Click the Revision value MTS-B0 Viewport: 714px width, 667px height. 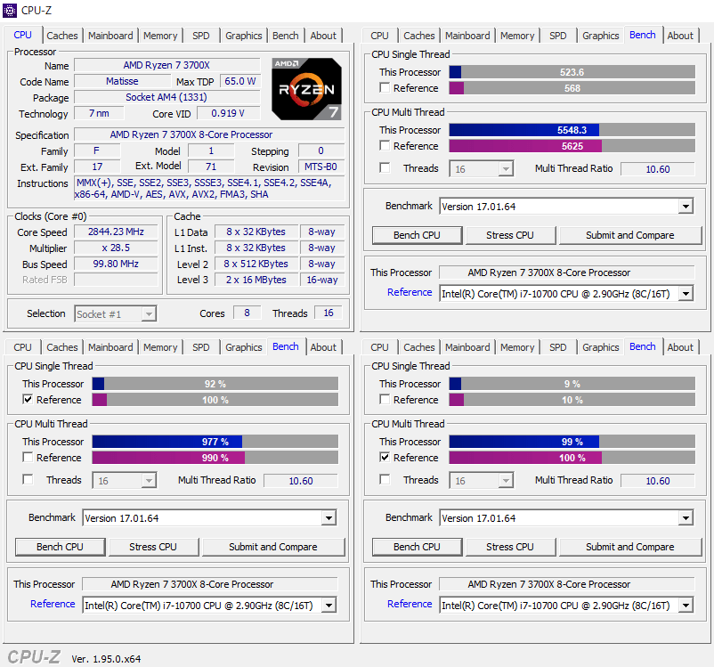[x=321, y=167]
